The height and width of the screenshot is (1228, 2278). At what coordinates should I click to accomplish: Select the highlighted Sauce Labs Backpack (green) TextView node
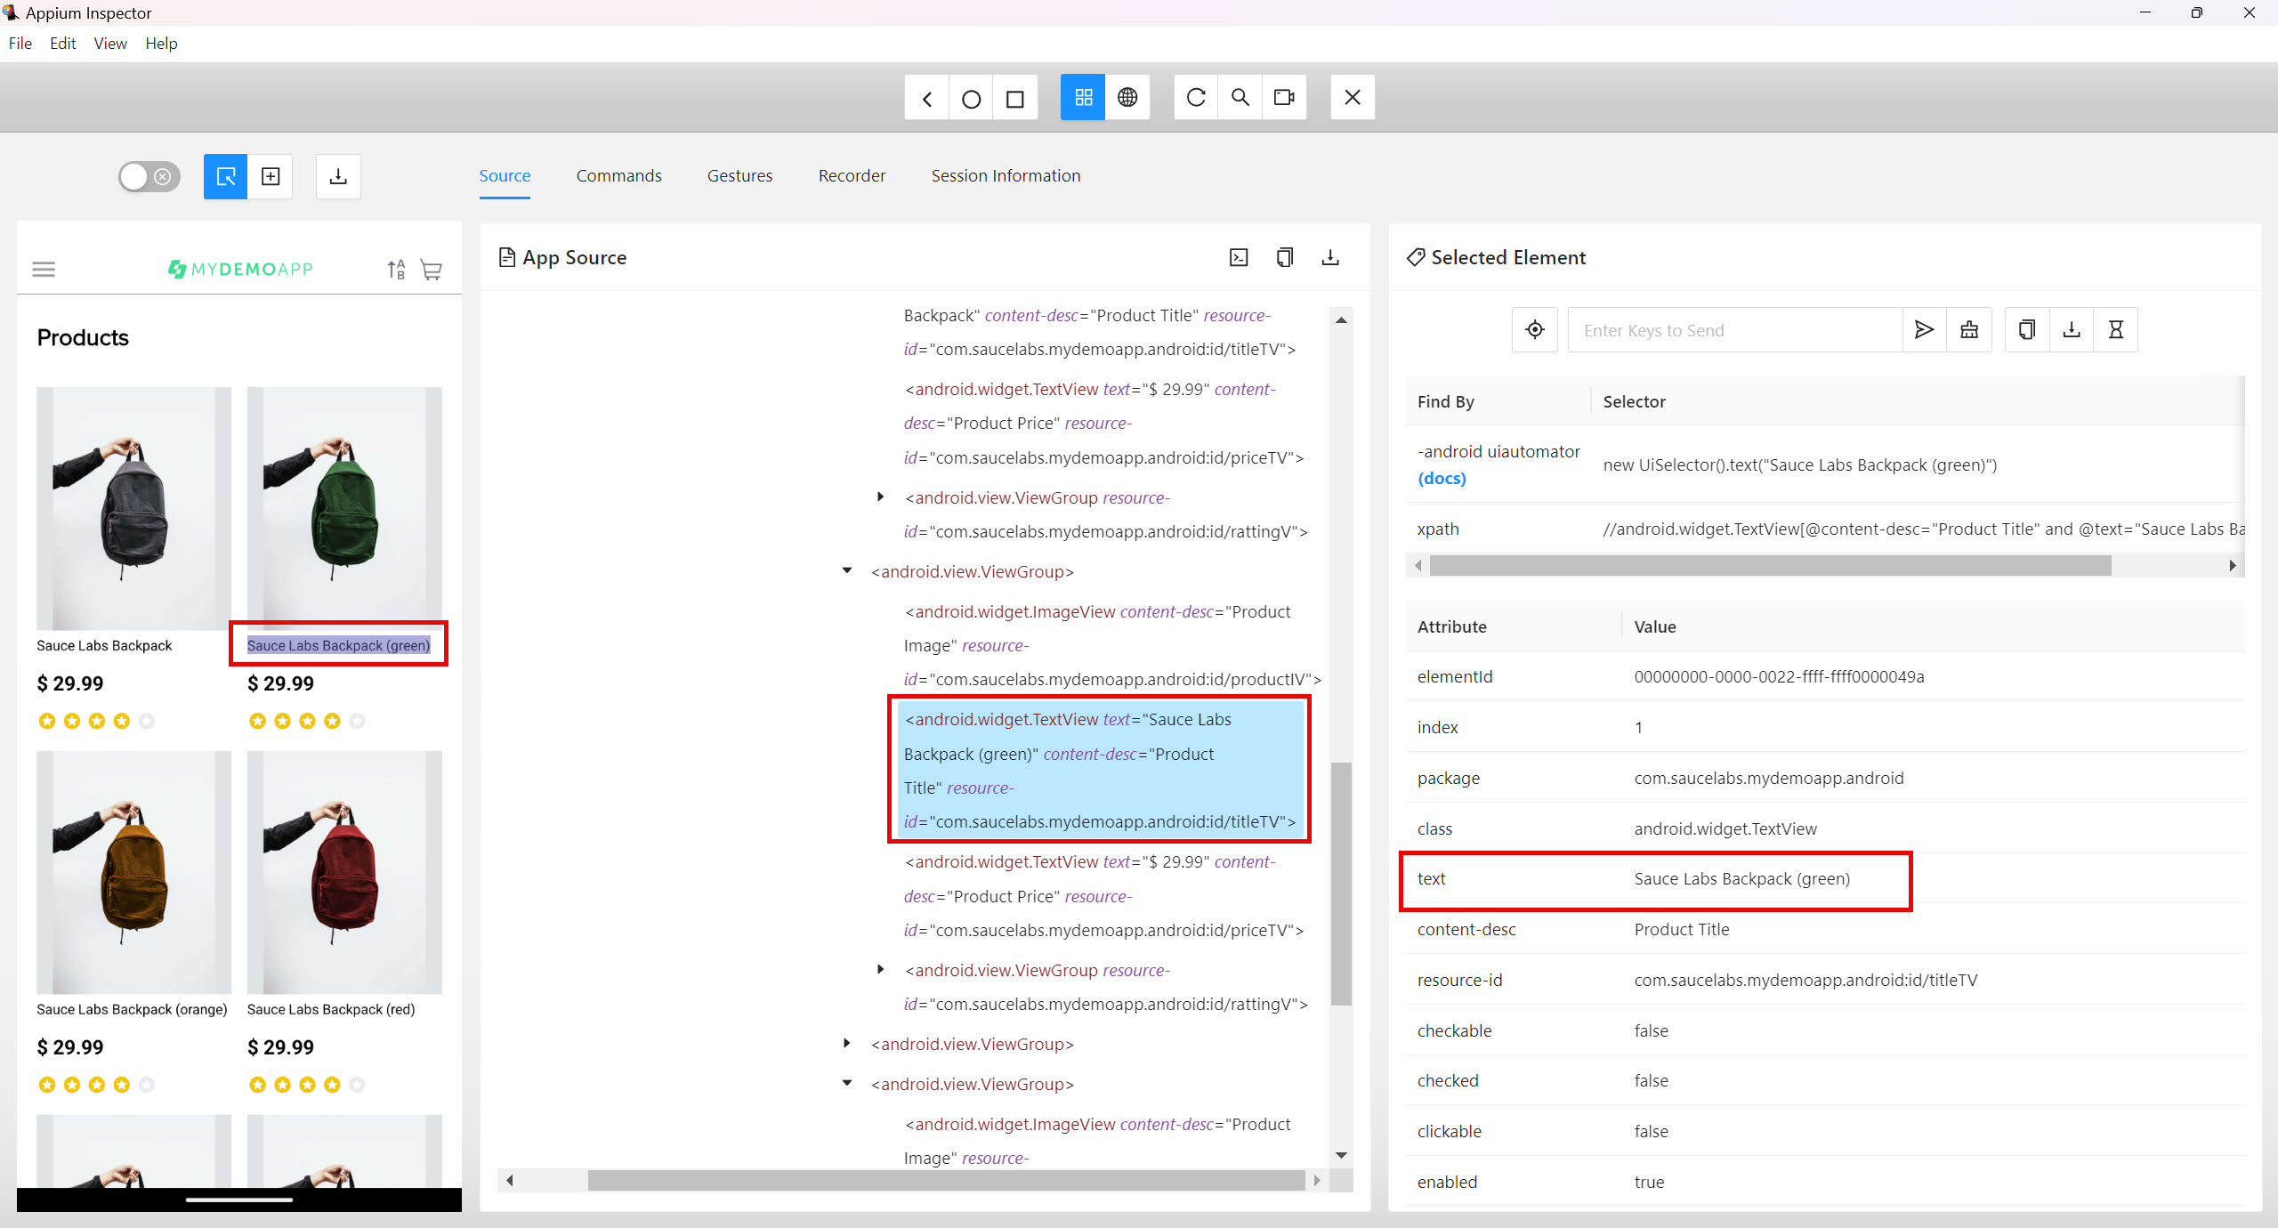1100,771
